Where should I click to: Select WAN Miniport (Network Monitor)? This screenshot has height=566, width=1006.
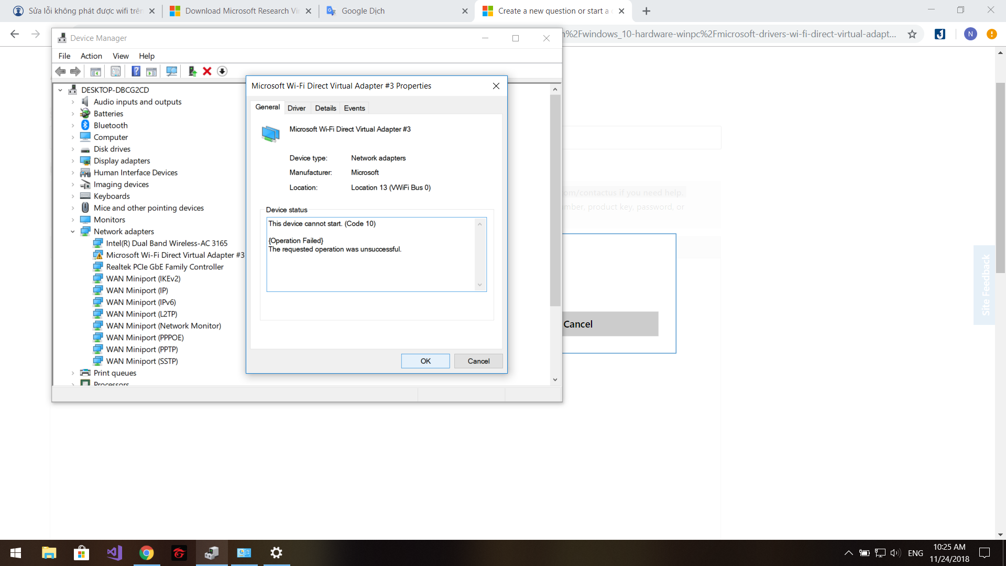[163, 326]
